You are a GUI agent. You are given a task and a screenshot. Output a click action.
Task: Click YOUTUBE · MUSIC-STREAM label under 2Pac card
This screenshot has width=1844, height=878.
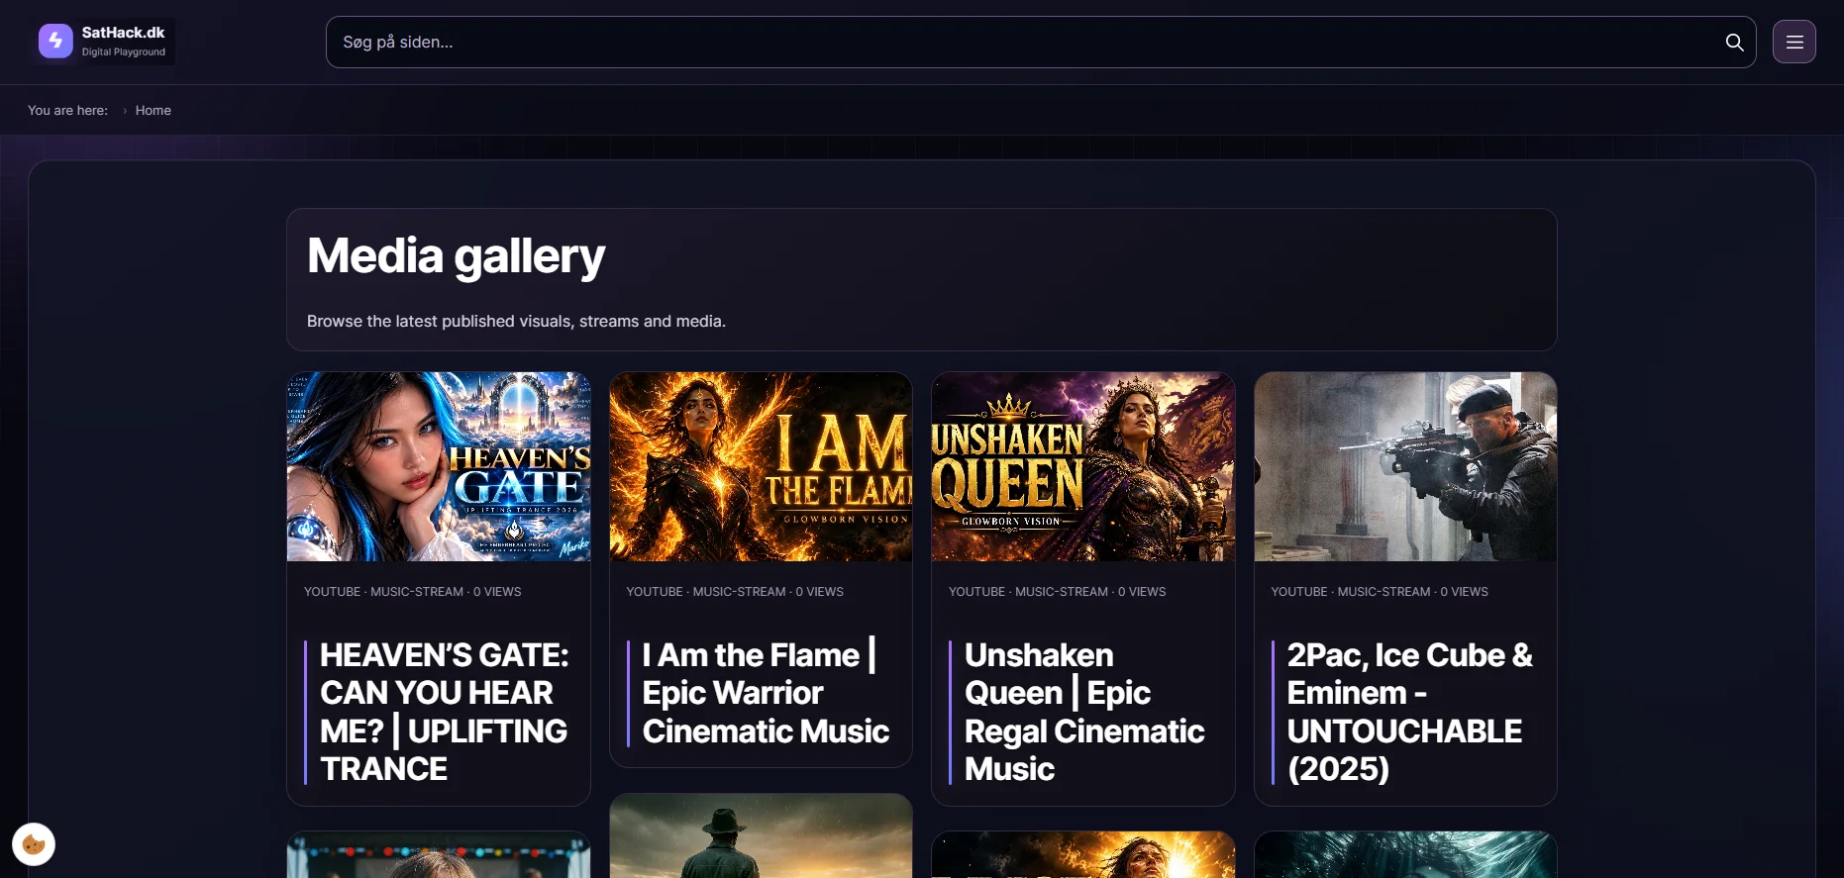point(1380,592)
